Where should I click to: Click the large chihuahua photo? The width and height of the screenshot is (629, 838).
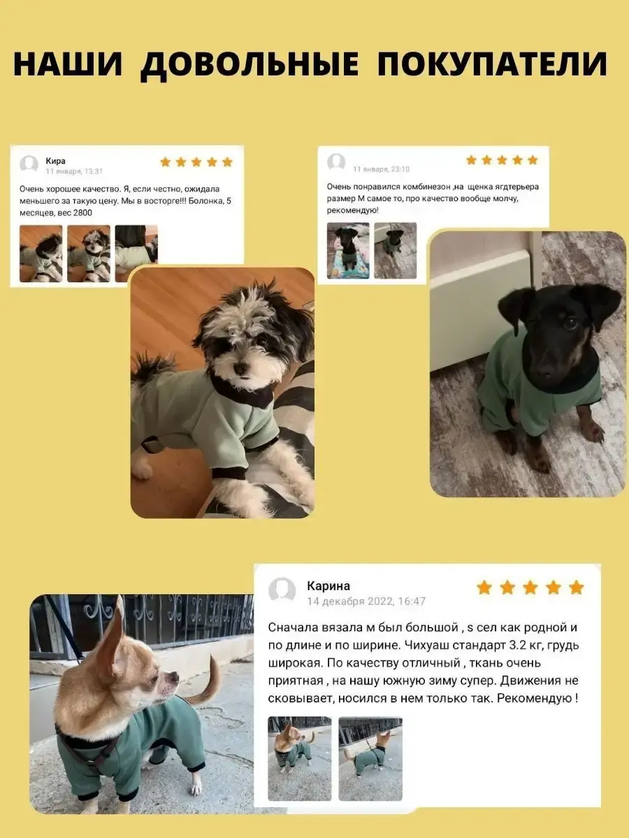click(141, 704)
